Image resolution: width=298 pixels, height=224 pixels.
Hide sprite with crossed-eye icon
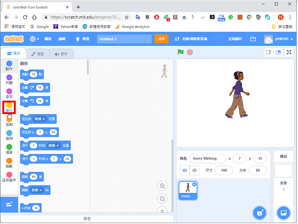[x=195, y=170]
